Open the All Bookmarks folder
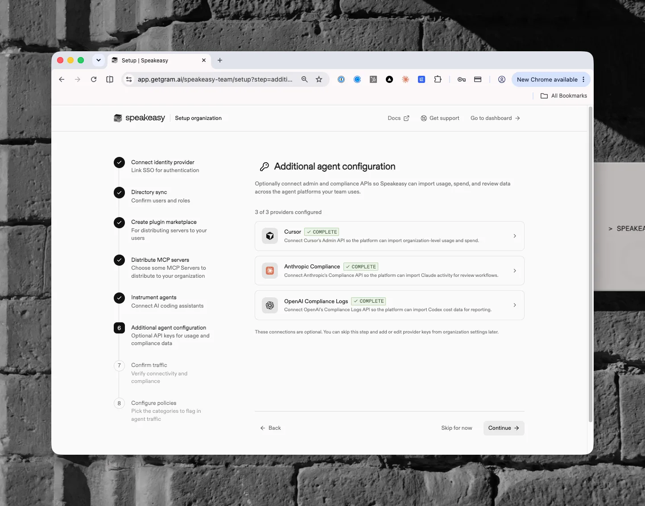The width and height of the screenshot is (645, 506). click(x=564, y=96)
